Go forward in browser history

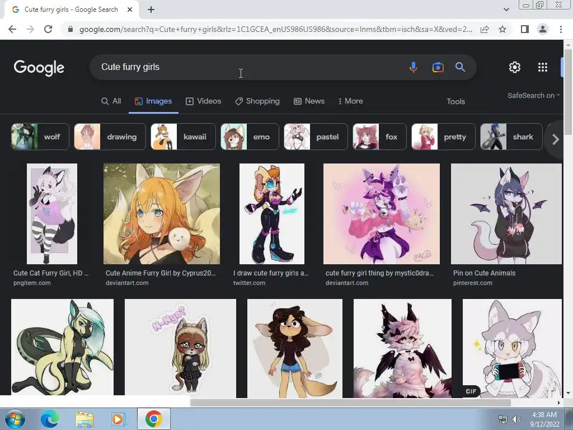pos(30,29)
